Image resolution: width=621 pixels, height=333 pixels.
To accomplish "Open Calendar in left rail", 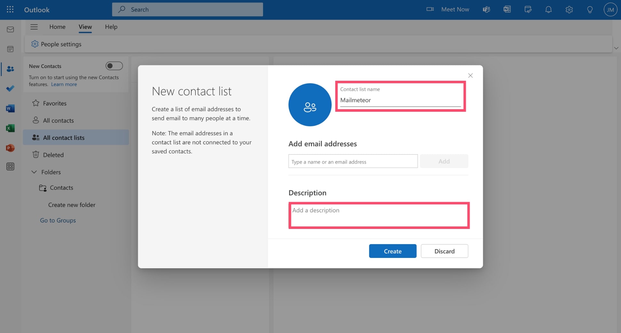I will coord(10,49).
